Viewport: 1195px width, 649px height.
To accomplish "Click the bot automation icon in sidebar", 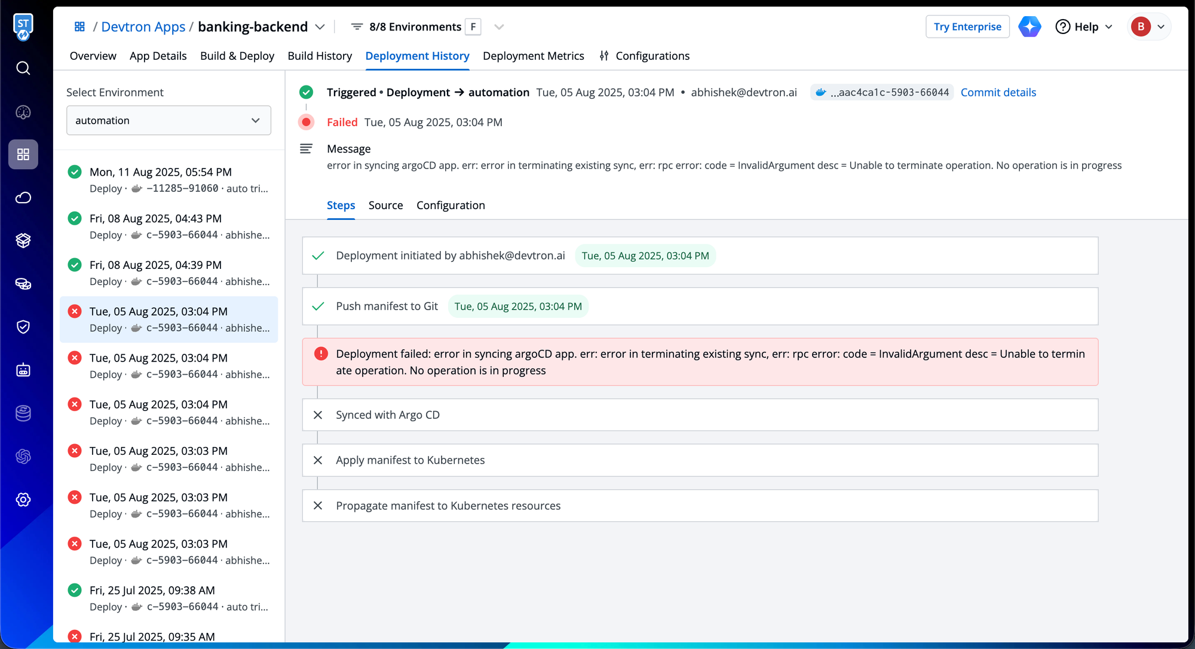I will point(23,370).
